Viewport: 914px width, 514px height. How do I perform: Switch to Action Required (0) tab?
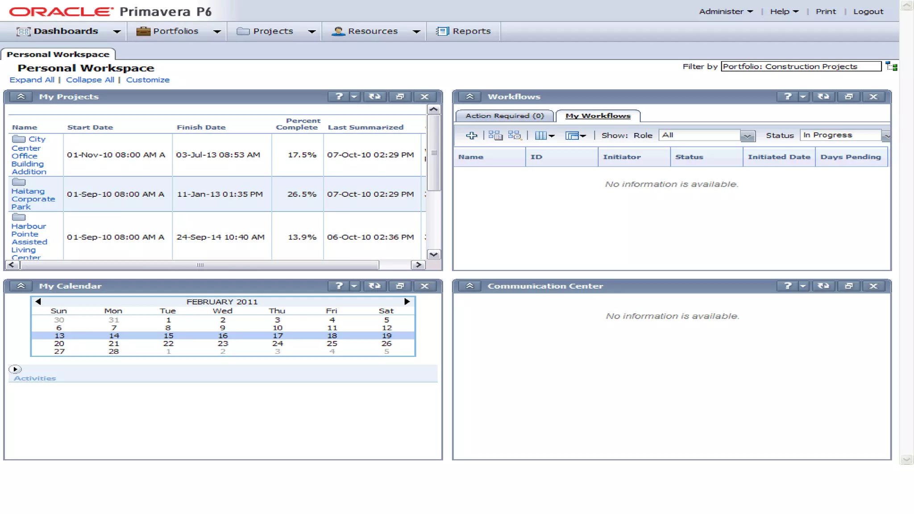tap(504, 116)
